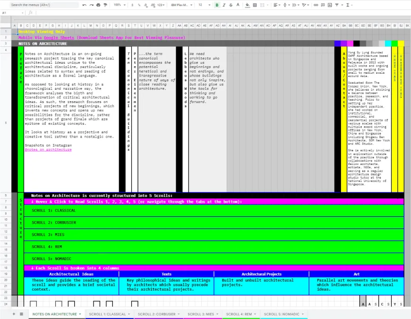Redo the last action
The image size is (411, 319).
[x=92, y=5]
